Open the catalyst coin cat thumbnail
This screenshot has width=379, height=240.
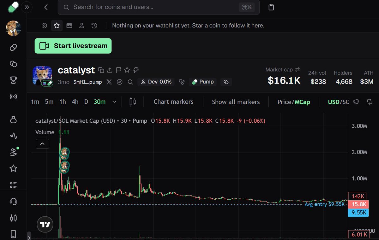click(x=42, y=76)
